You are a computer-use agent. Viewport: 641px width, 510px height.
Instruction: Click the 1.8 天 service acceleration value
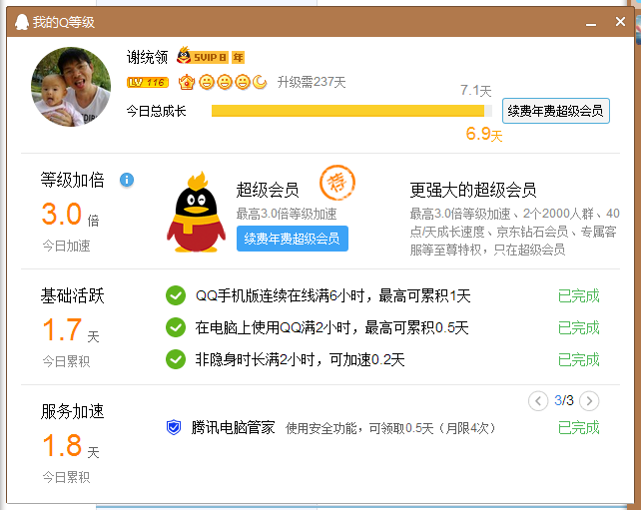[x=70, y=446]
